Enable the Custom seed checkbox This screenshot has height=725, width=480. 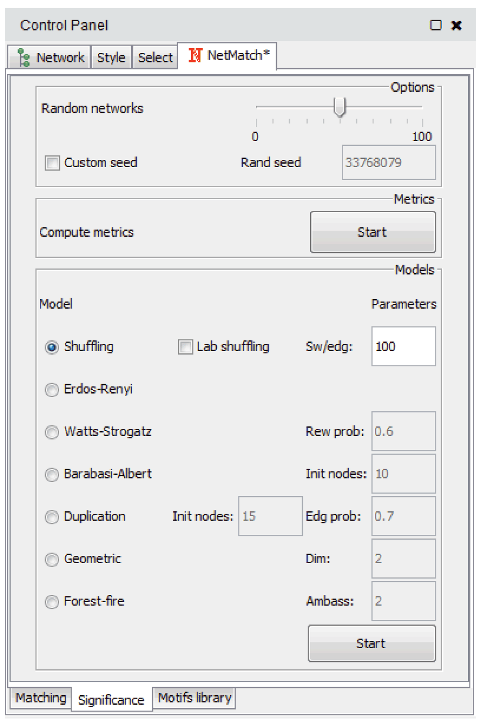(52, 163)
